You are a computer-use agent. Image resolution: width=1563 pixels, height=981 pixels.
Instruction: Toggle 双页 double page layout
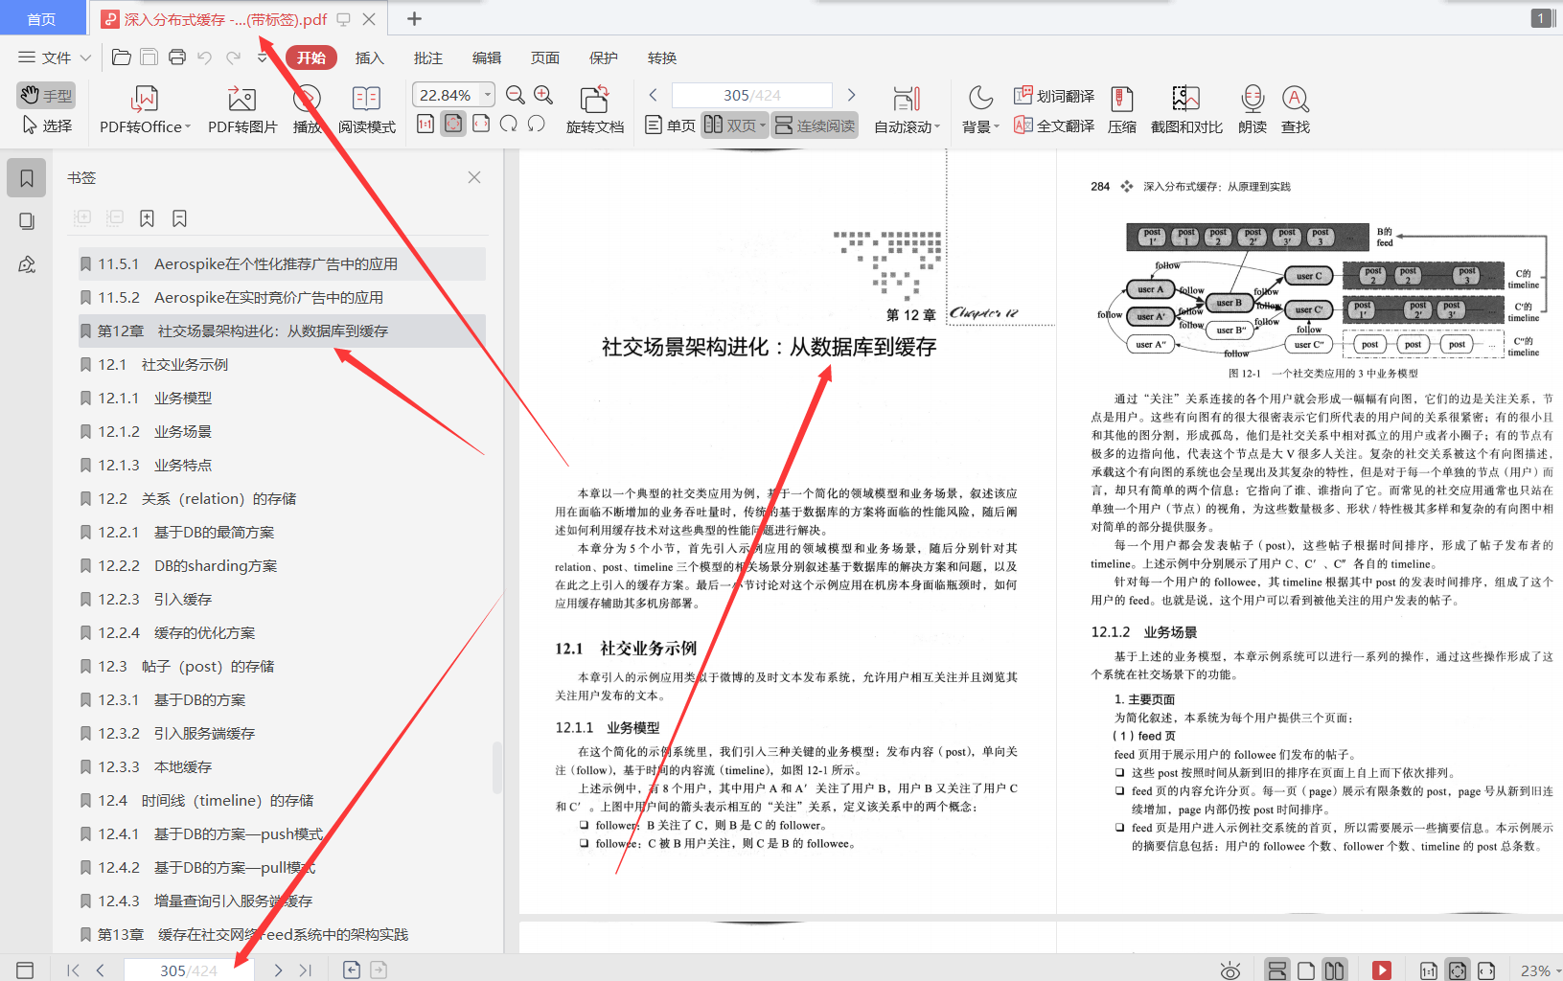(729, 125)
